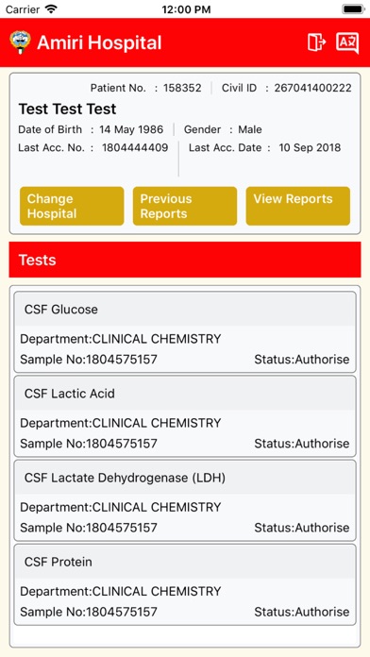This screenshot has height=657, width=370.
Task: Open the CSF Glucose test entry
Action: coord(185,332)
